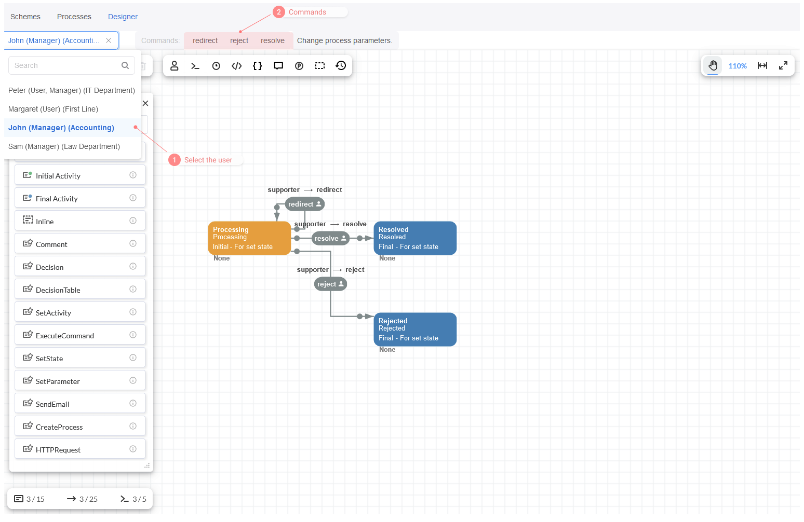Image resolution: width=804 pixels, height=522 pixels.
Task: Execute the redirect command
Action: (205, 40)
